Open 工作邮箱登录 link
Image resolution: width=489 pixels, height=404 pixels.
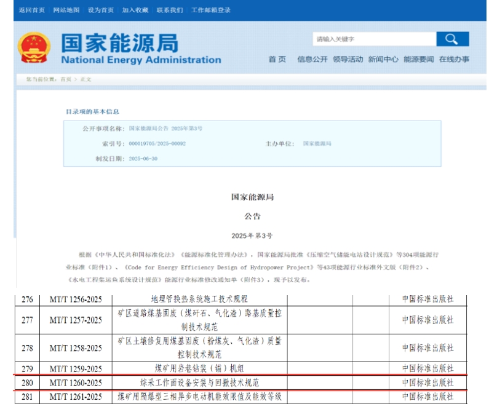click(211, 10)
